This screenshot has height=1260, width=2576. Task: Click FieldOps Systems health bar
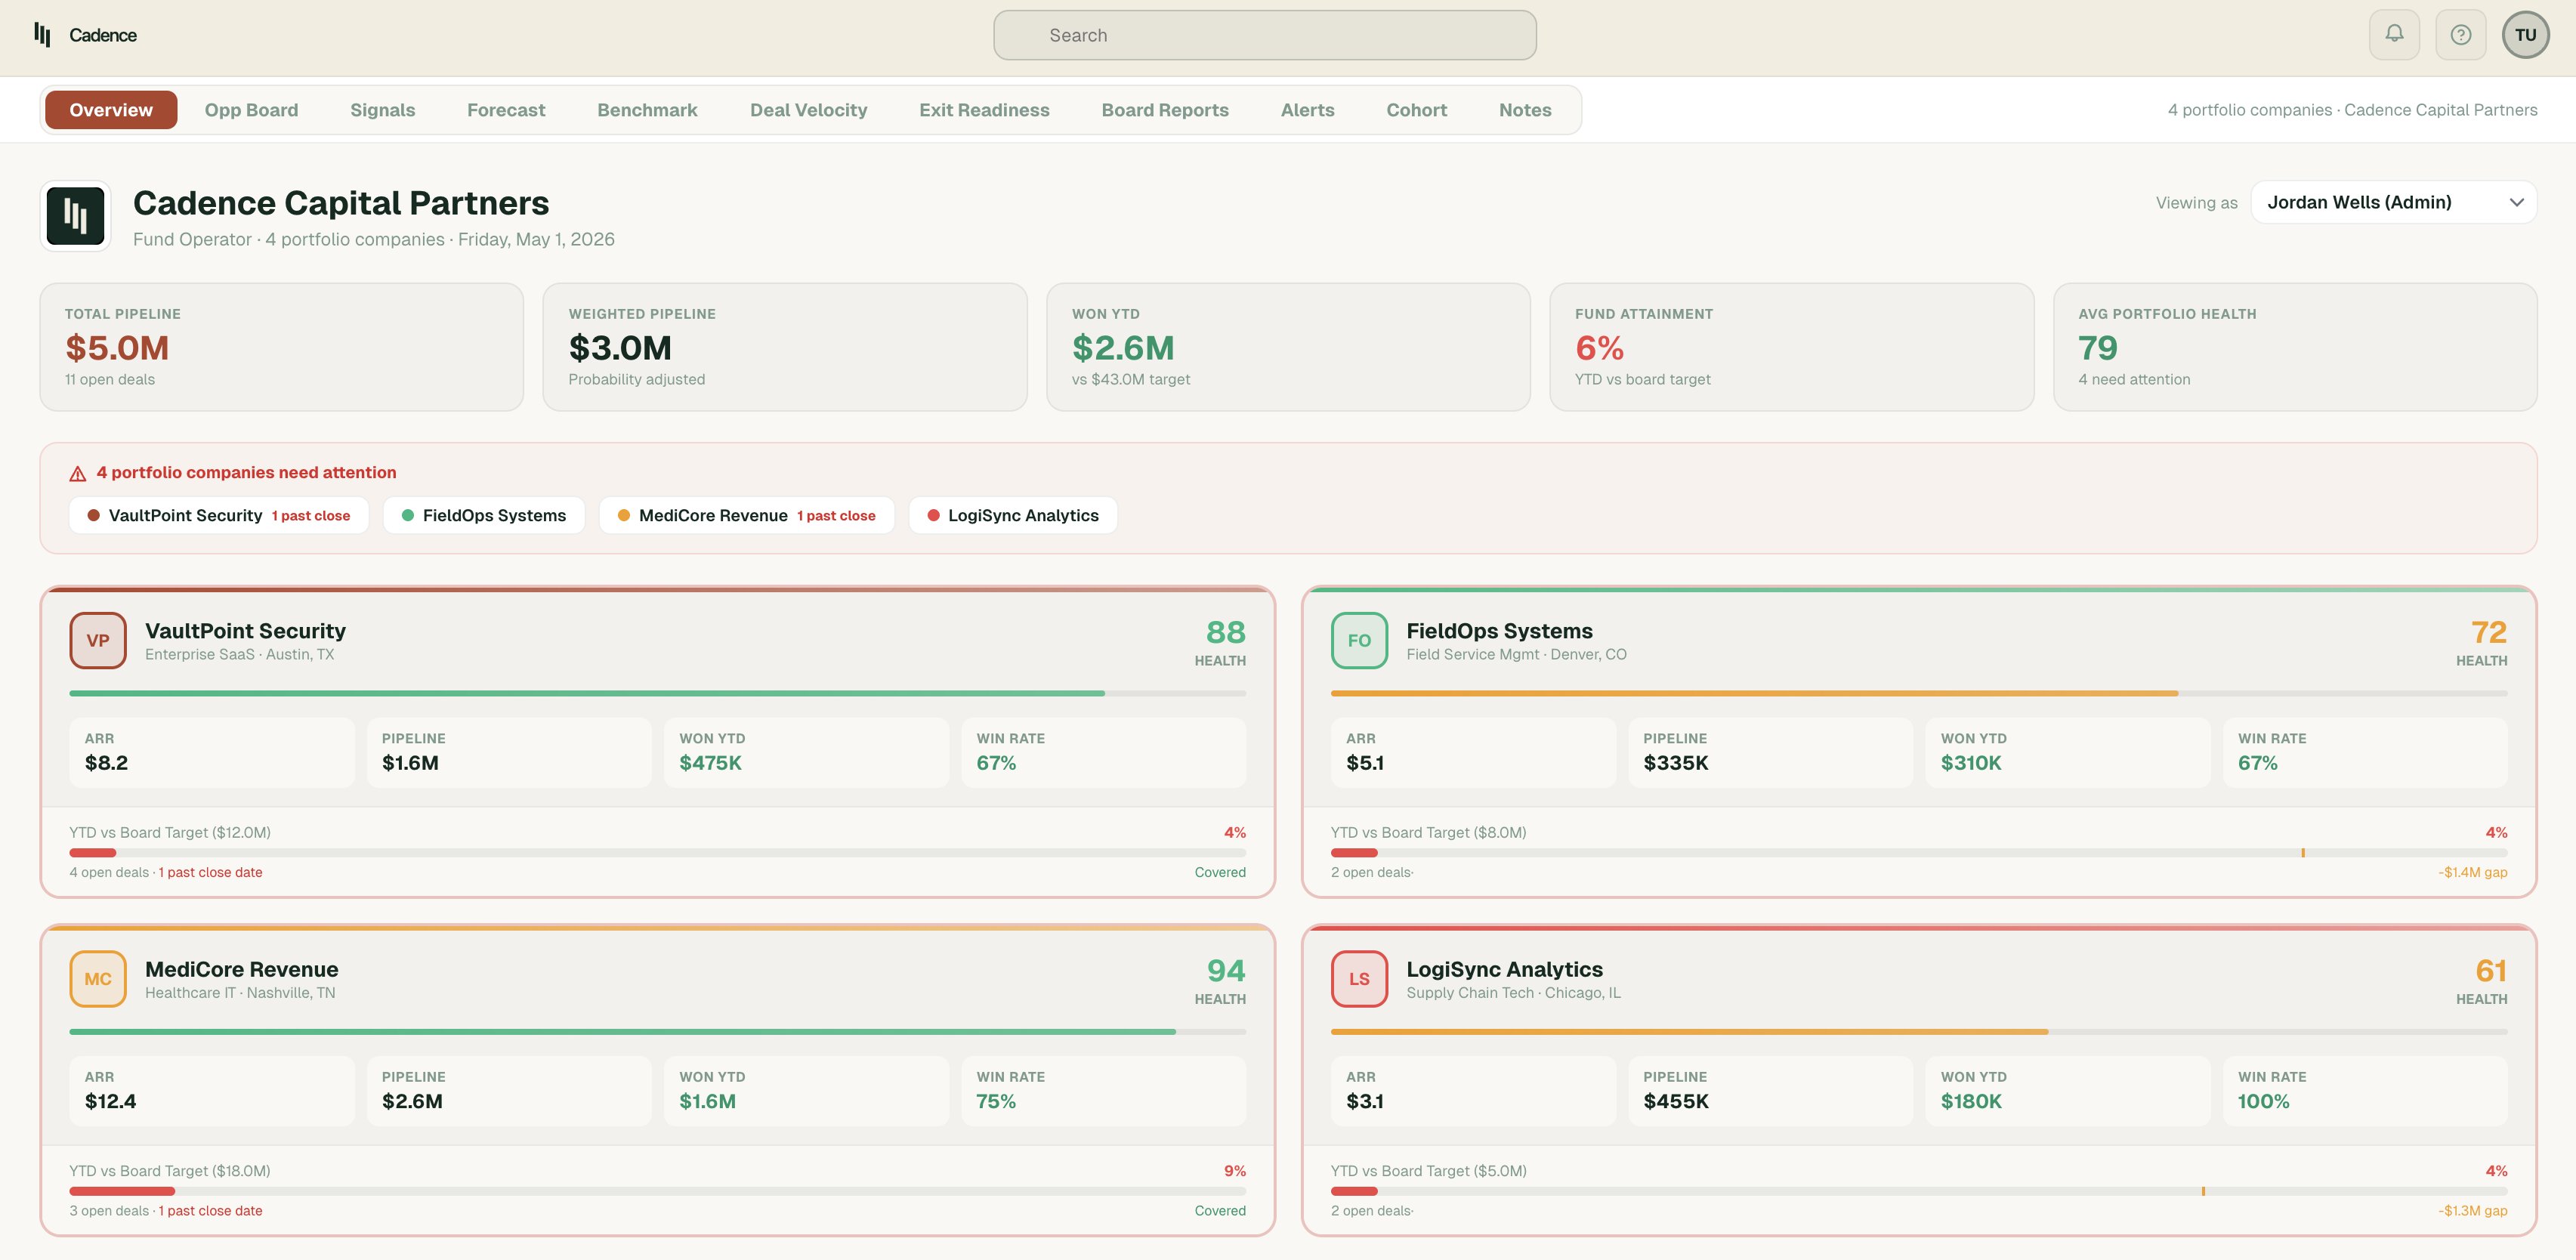click(x=1919, y=693)
